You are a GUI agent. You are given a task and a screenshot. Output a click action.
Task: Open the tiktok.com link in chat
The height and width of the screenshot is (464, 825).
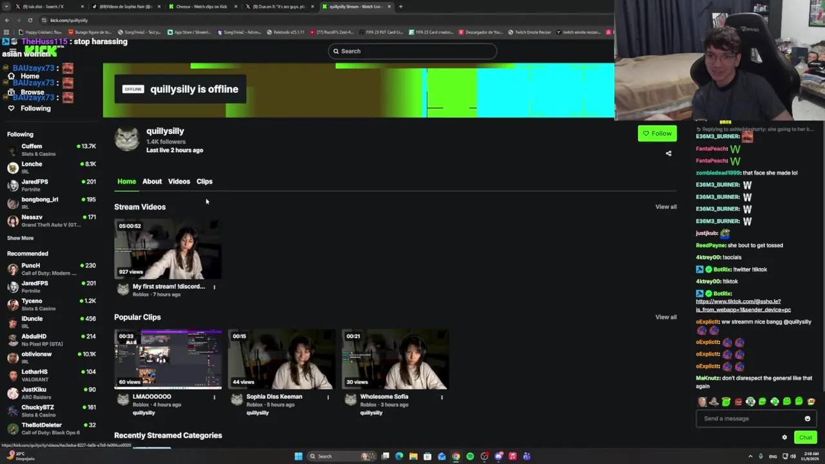click(x=743, y=305)
